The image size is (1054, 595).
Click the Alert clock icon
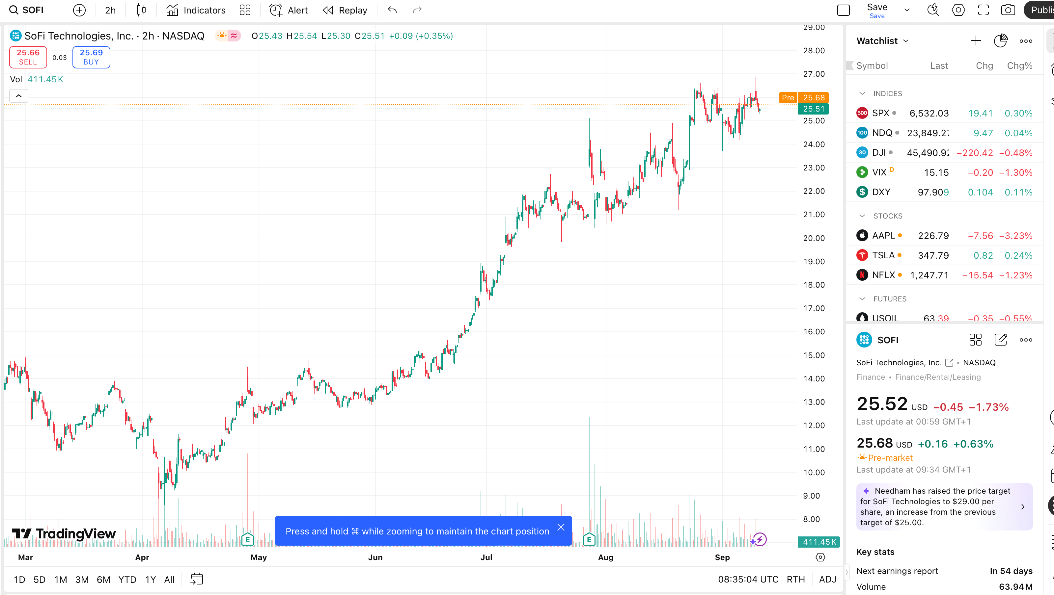(x=276, y=10)
